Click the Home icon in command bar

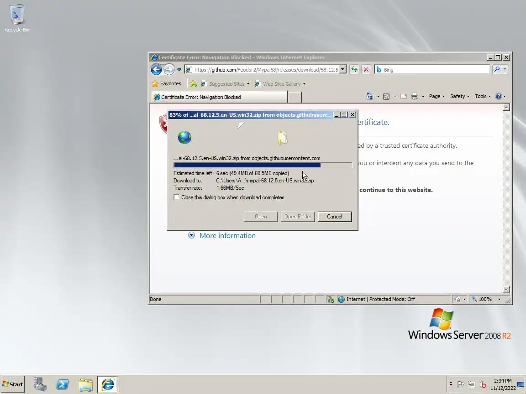point(370,97)
